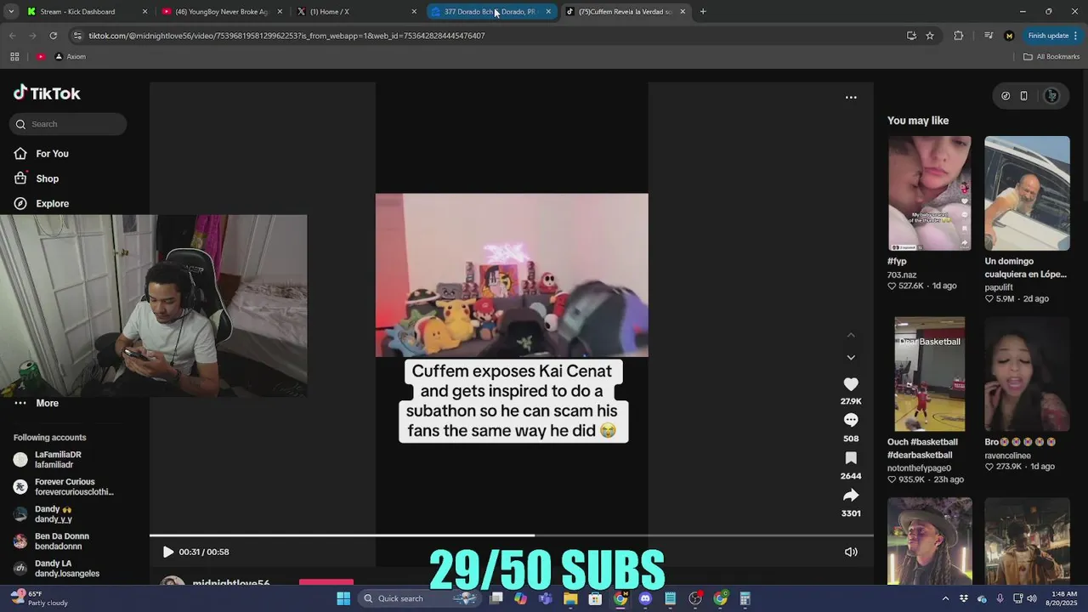Viewport: 1088px width, 612px height.
Task: Play the paused TikTok video
Action: pyautogui.click(x=167, y=552)
